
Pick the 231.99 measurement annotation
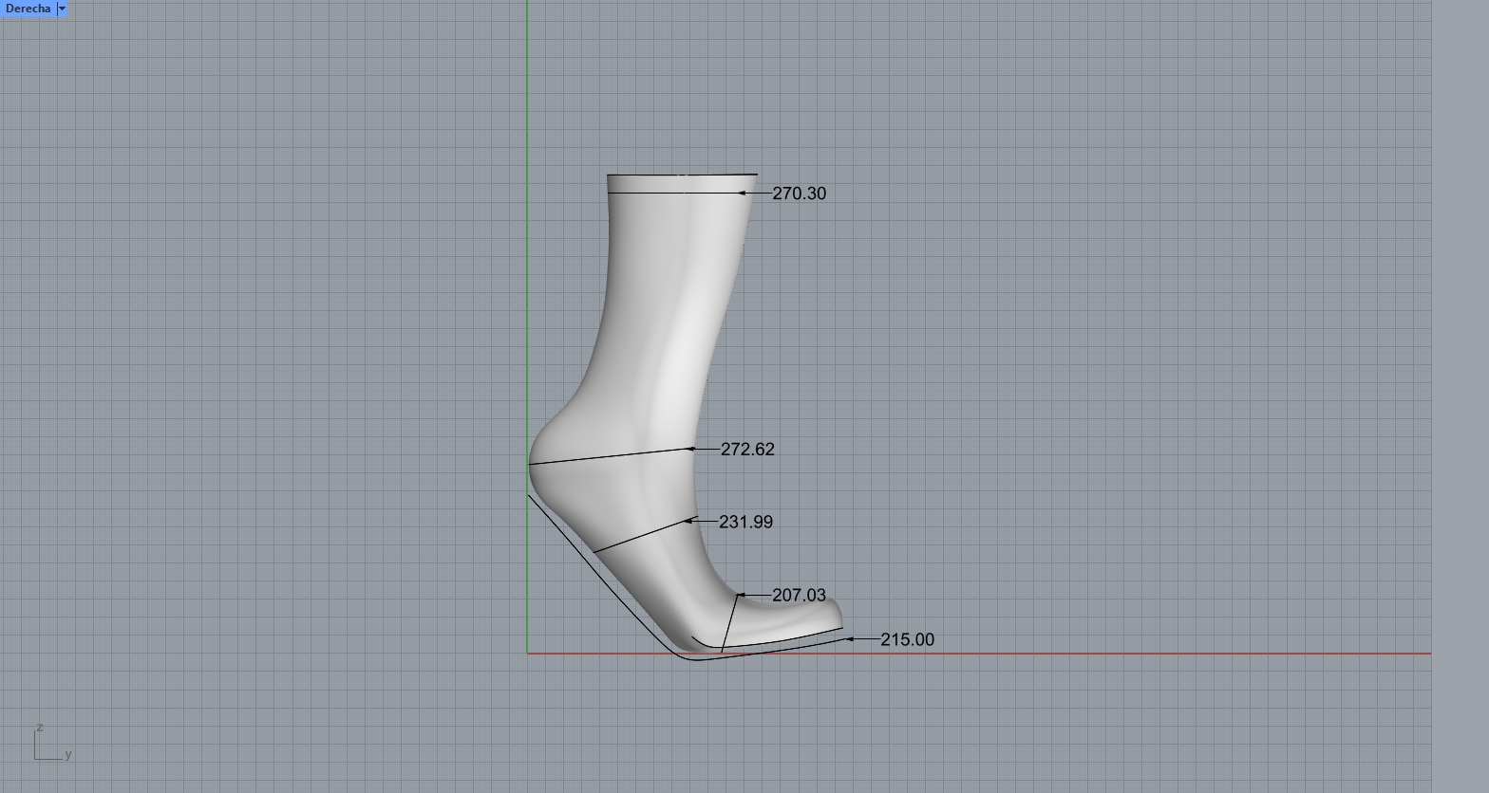[x=745, y=523]
